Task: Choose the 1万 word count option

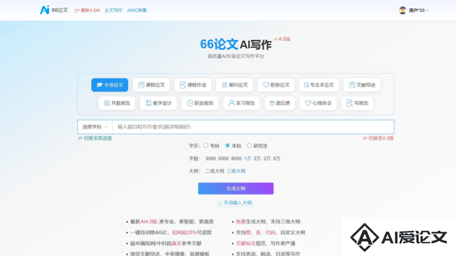Action: (247, 159)
